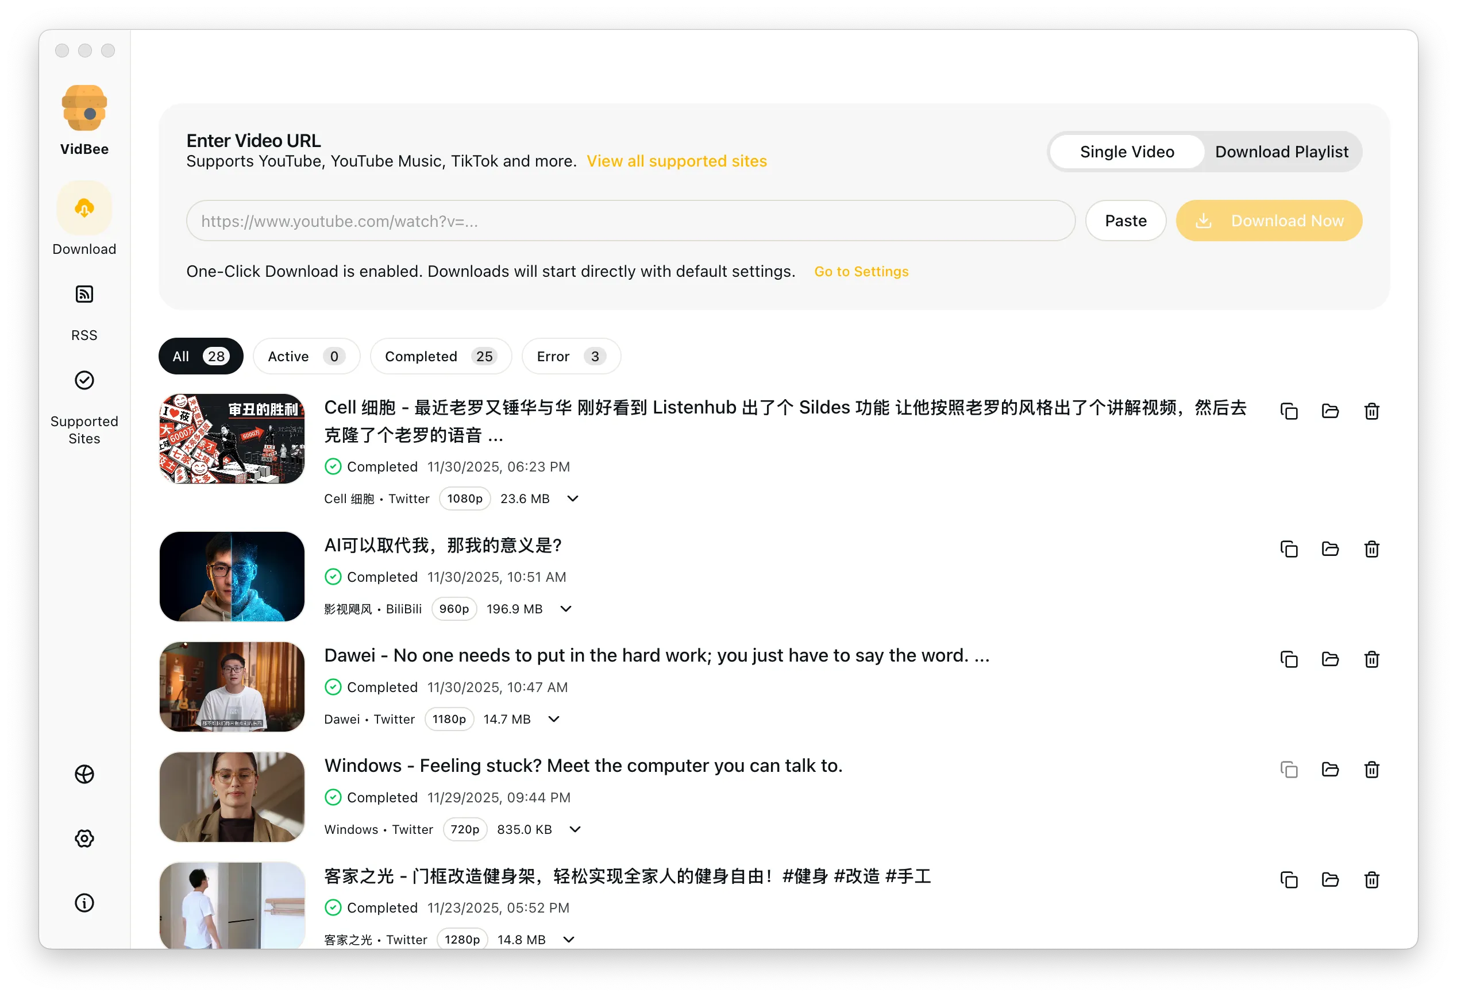Expand details of the 客家之光 download
The image size is (1457, 997).
[569, 940]
